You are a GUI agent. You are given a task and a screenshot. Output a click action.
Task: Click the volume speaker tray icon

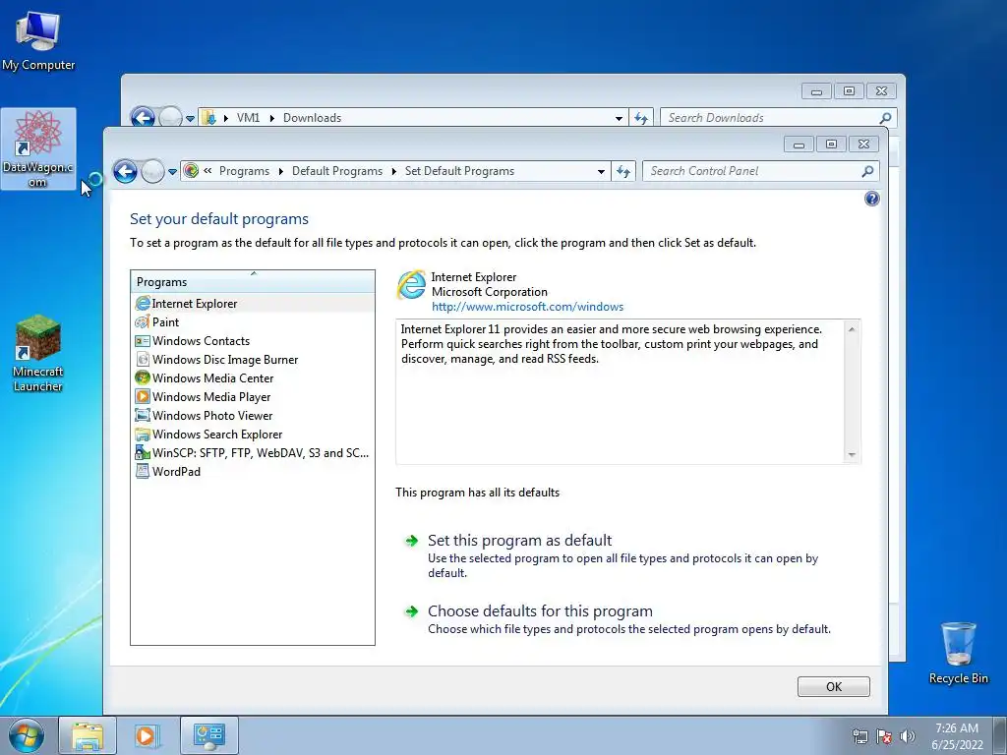907,736
